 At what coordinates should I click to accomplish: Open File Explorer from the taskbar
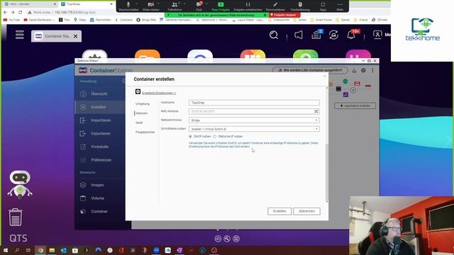point(52,250)
